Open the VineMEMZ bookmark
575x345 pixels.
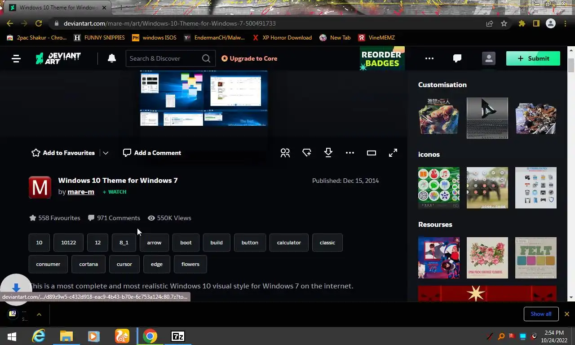coord(376,38)
